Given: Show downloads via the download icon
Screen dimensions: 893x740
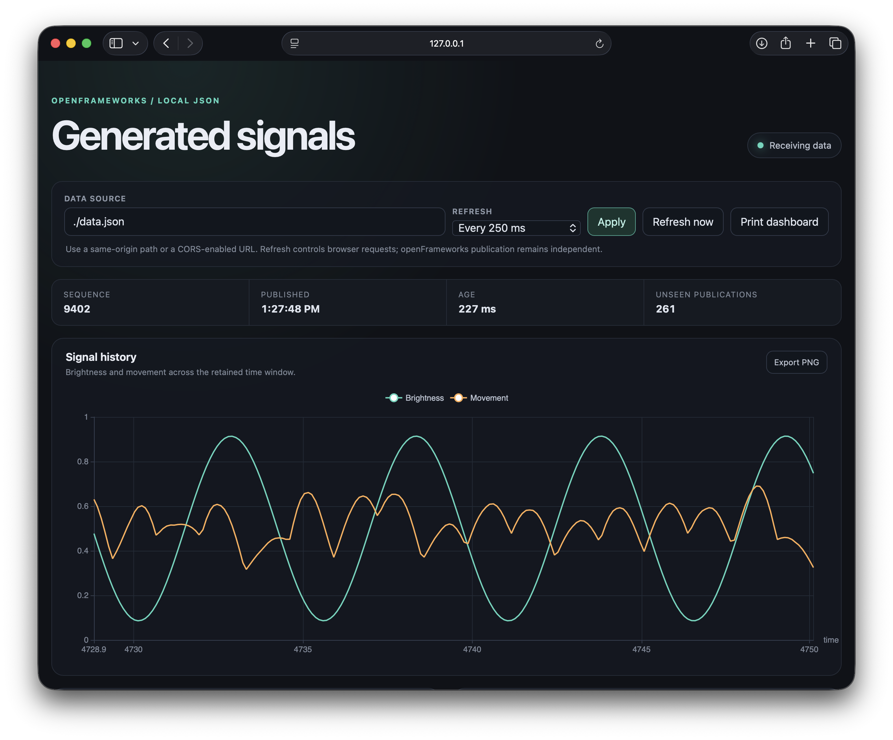Looking at the screenshot, I should (762, 43).
